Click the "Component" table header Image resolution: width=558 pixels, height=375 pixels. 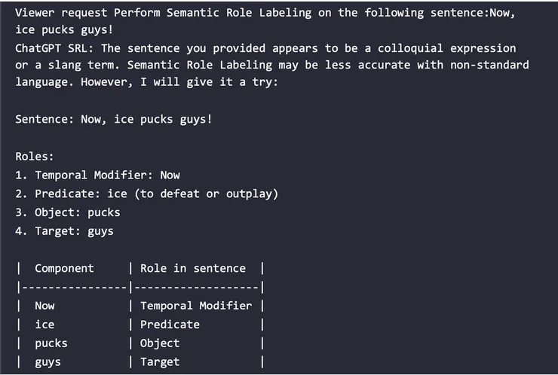[x=64, y=268]
